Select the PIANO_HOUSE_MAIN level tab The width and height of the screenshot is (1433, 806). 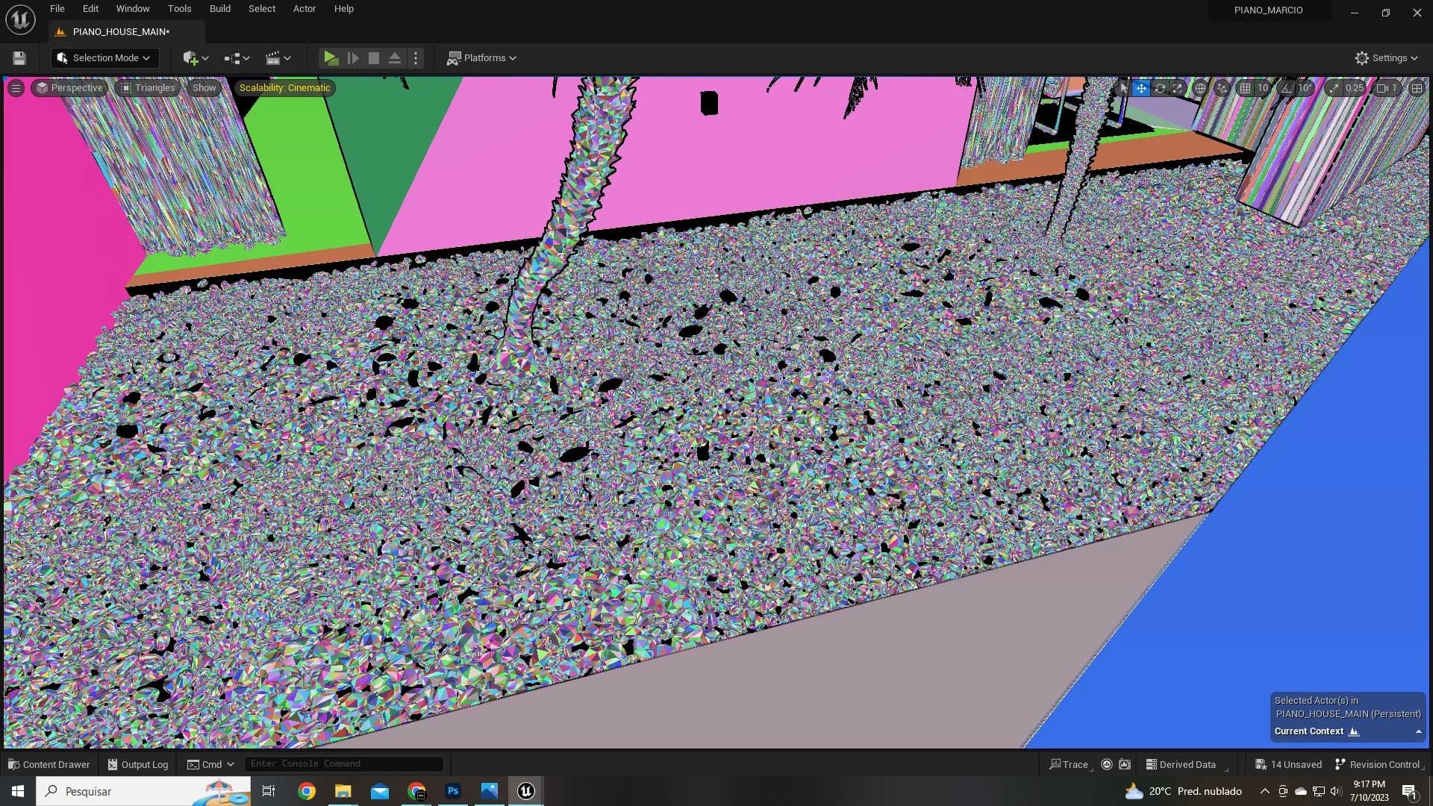[x=121, y=32]
